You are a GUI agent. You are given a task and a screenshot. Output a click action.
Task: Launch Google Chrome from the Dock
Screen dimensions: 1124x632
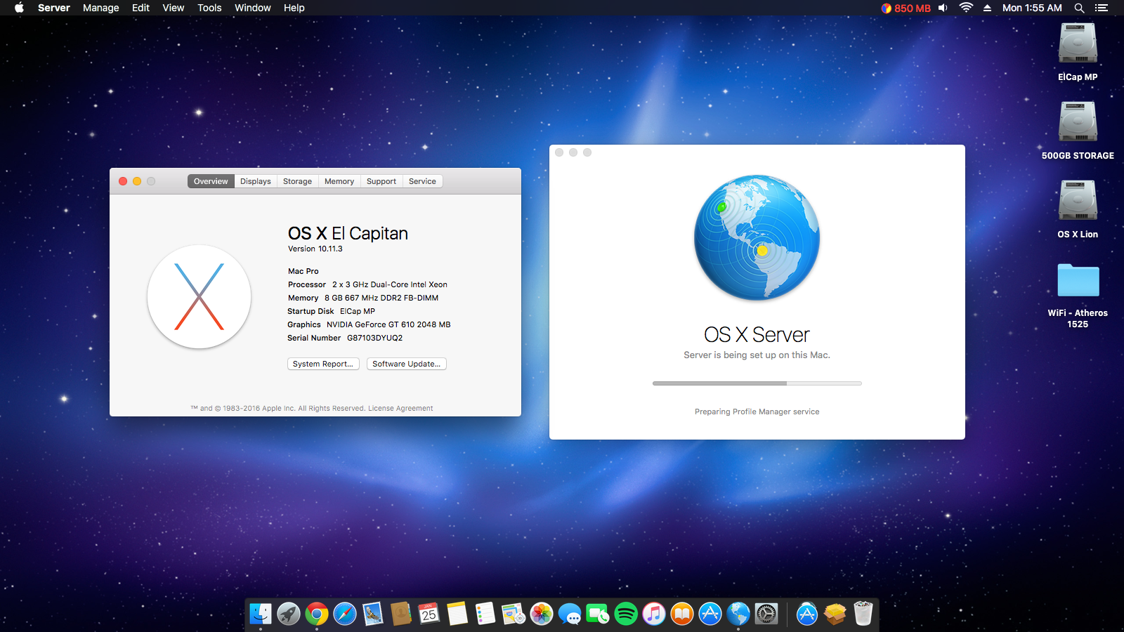(317, 614)
